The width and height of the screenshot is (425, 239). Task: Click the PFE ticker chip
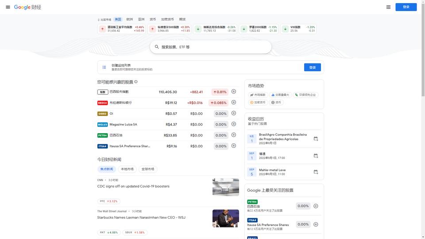tap(109, 201)
